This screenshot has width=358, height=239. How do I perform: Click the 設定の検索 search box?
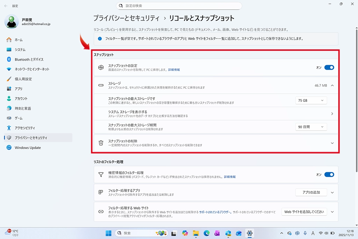click(x=179, y=6)
